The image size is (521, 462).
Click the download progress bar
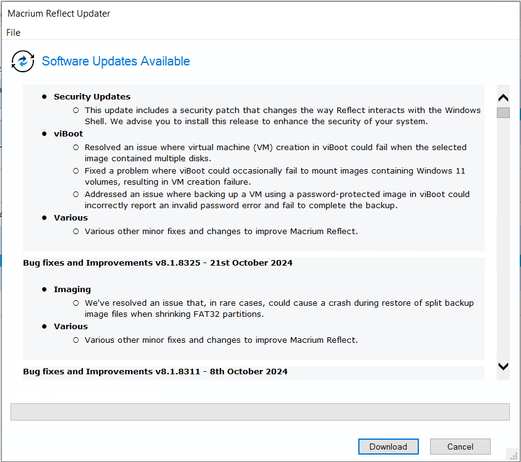click(260, 411)
